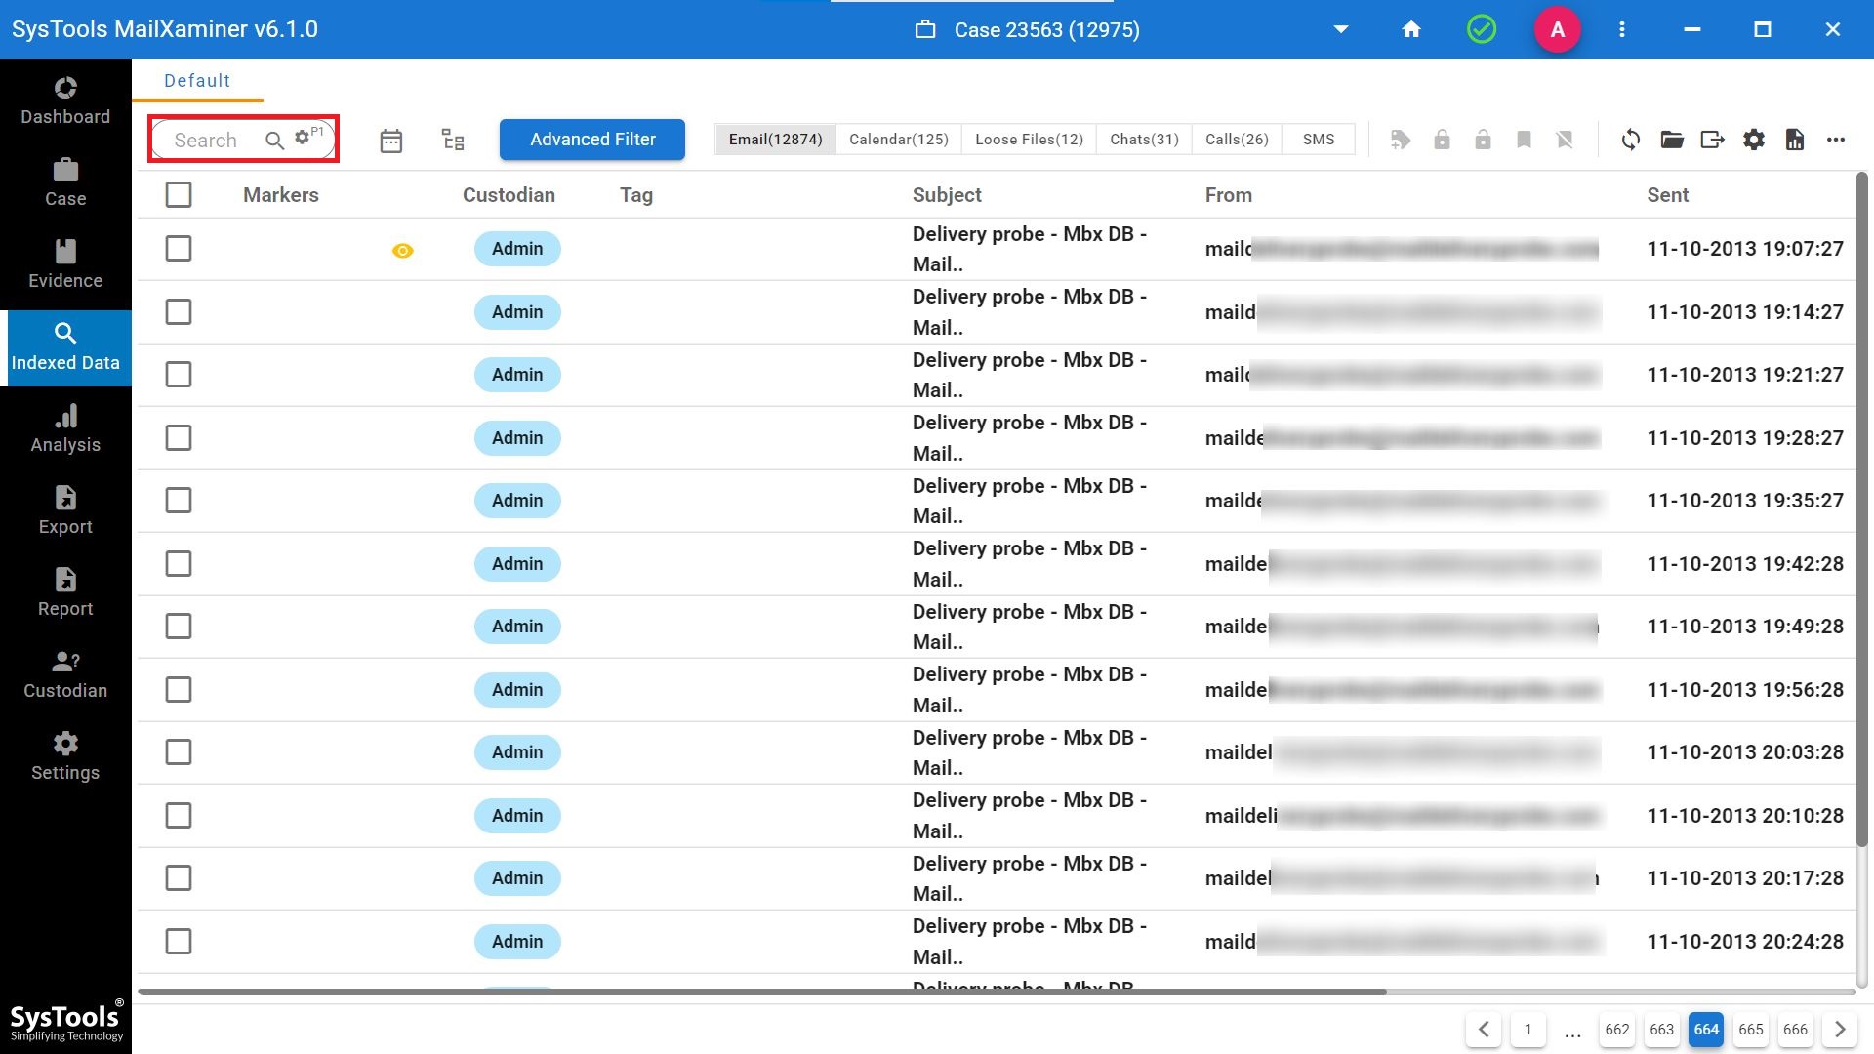Go to home via the house icon
Image resolution: width=1874 pixels, height=1054 pixels.
pyautogui.click(x=1411, y=29)
